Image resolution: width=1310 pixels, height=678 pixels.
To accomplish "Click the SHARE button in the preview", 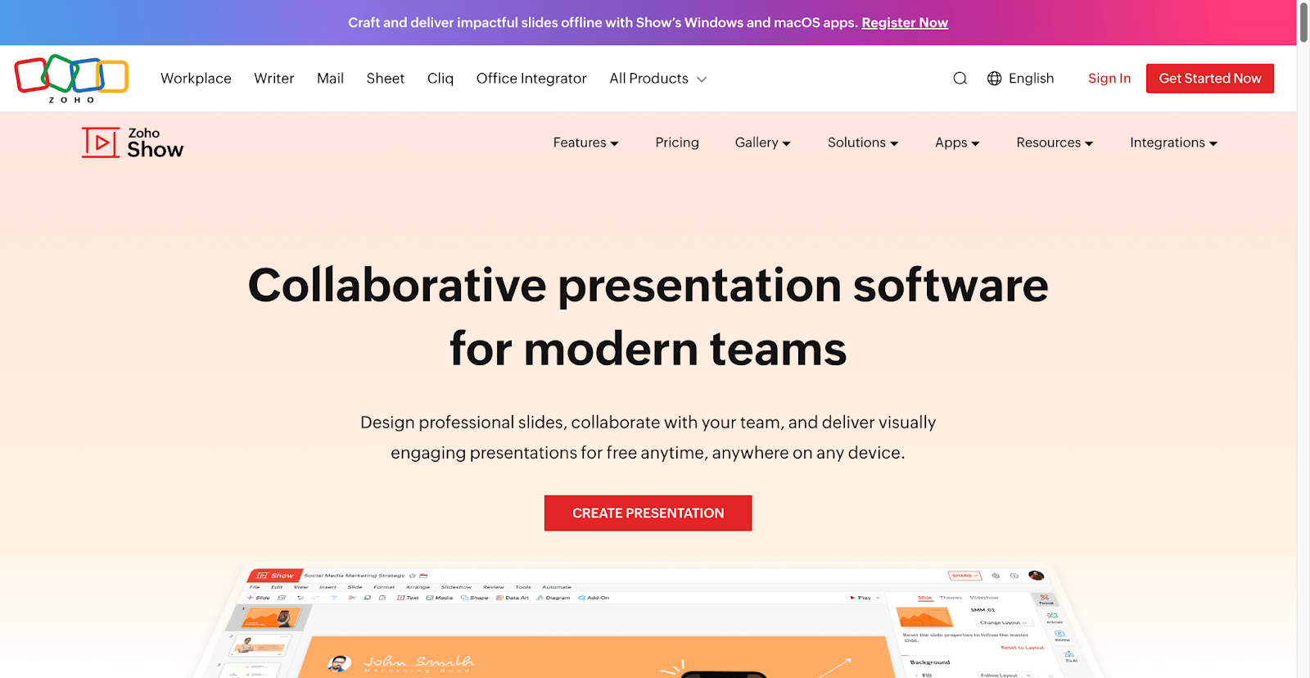I will pos(964,576).
